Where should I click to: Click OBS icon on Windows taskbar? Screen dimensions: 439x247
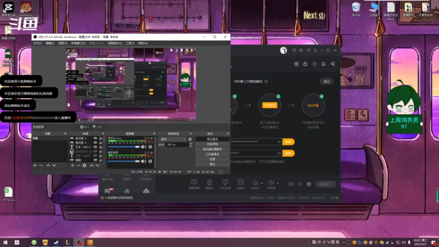coord(79,242)
